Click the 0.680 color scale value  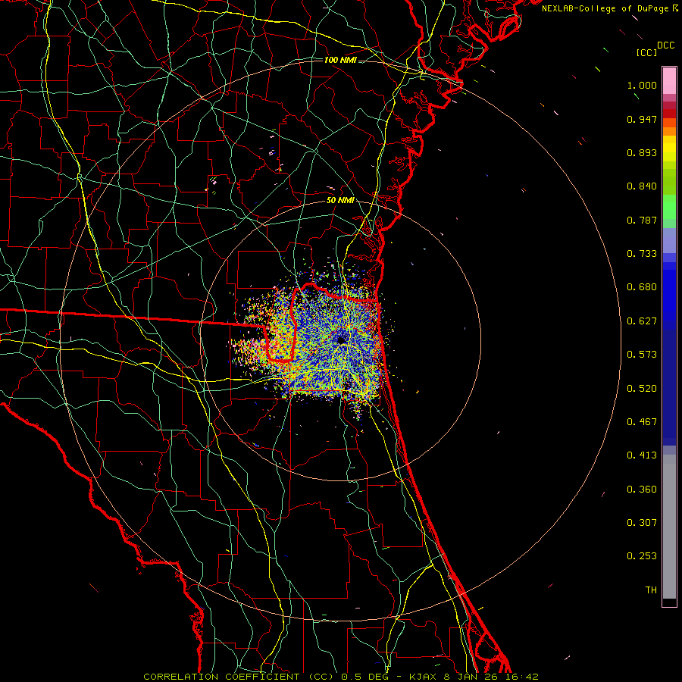(x=642, y=287)
